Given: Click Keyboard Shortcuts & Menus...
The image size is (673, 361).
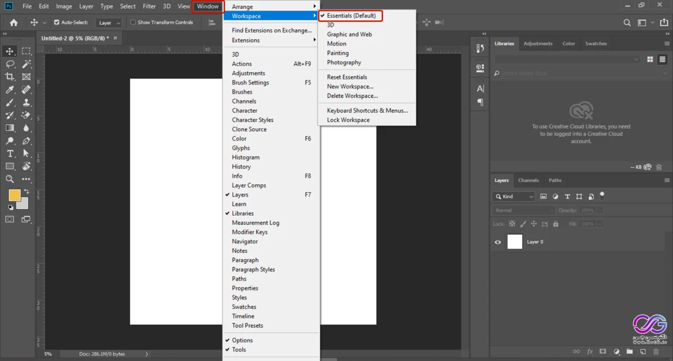Looking at the screenshot, I should pos(367,111).
